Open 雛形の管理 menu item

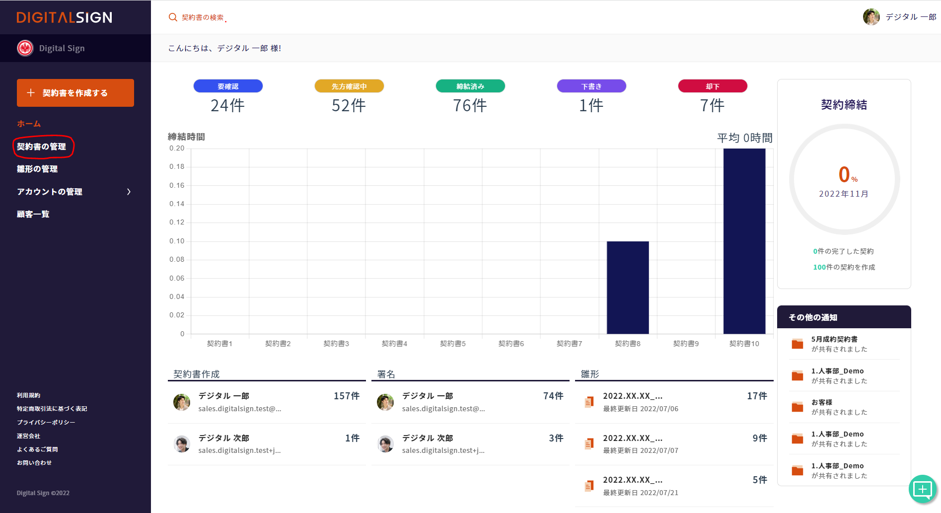37,169
